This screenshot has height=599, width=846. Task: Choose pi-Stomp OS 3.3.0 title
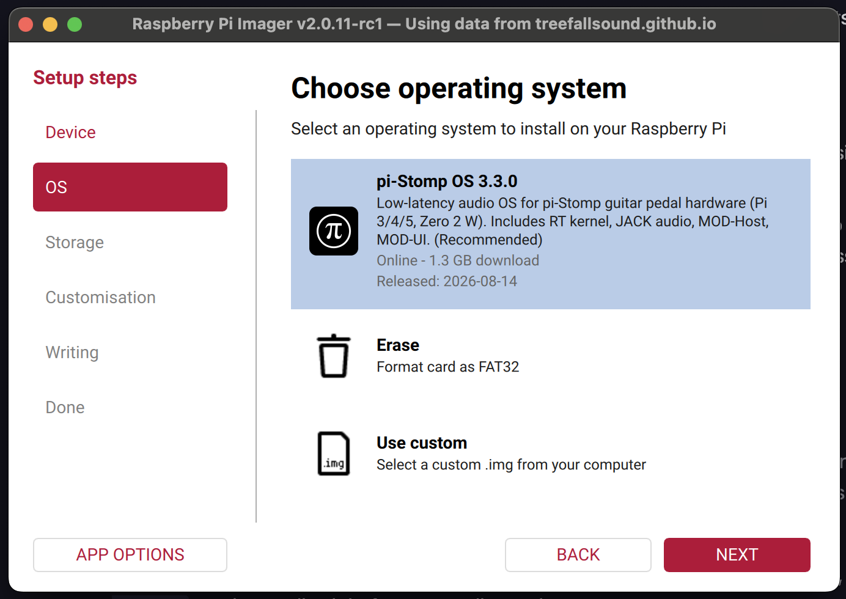(x=447, y=182)
